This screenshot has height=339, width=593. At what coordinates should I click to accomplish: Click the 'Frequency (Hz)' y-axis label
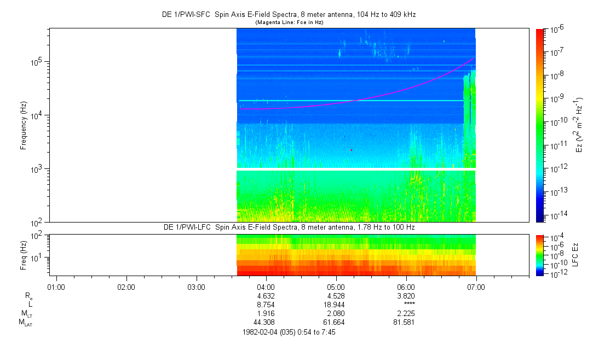tap(24, 125)
